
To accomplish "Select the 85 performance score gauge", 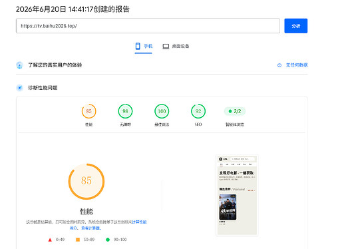I will [88, 111].
